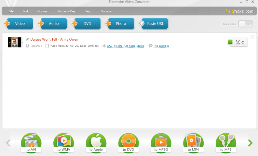
Task: Open audio track AAC 44 KHz 125 Kbps Stereo
Action: click(x=126, y=46)
